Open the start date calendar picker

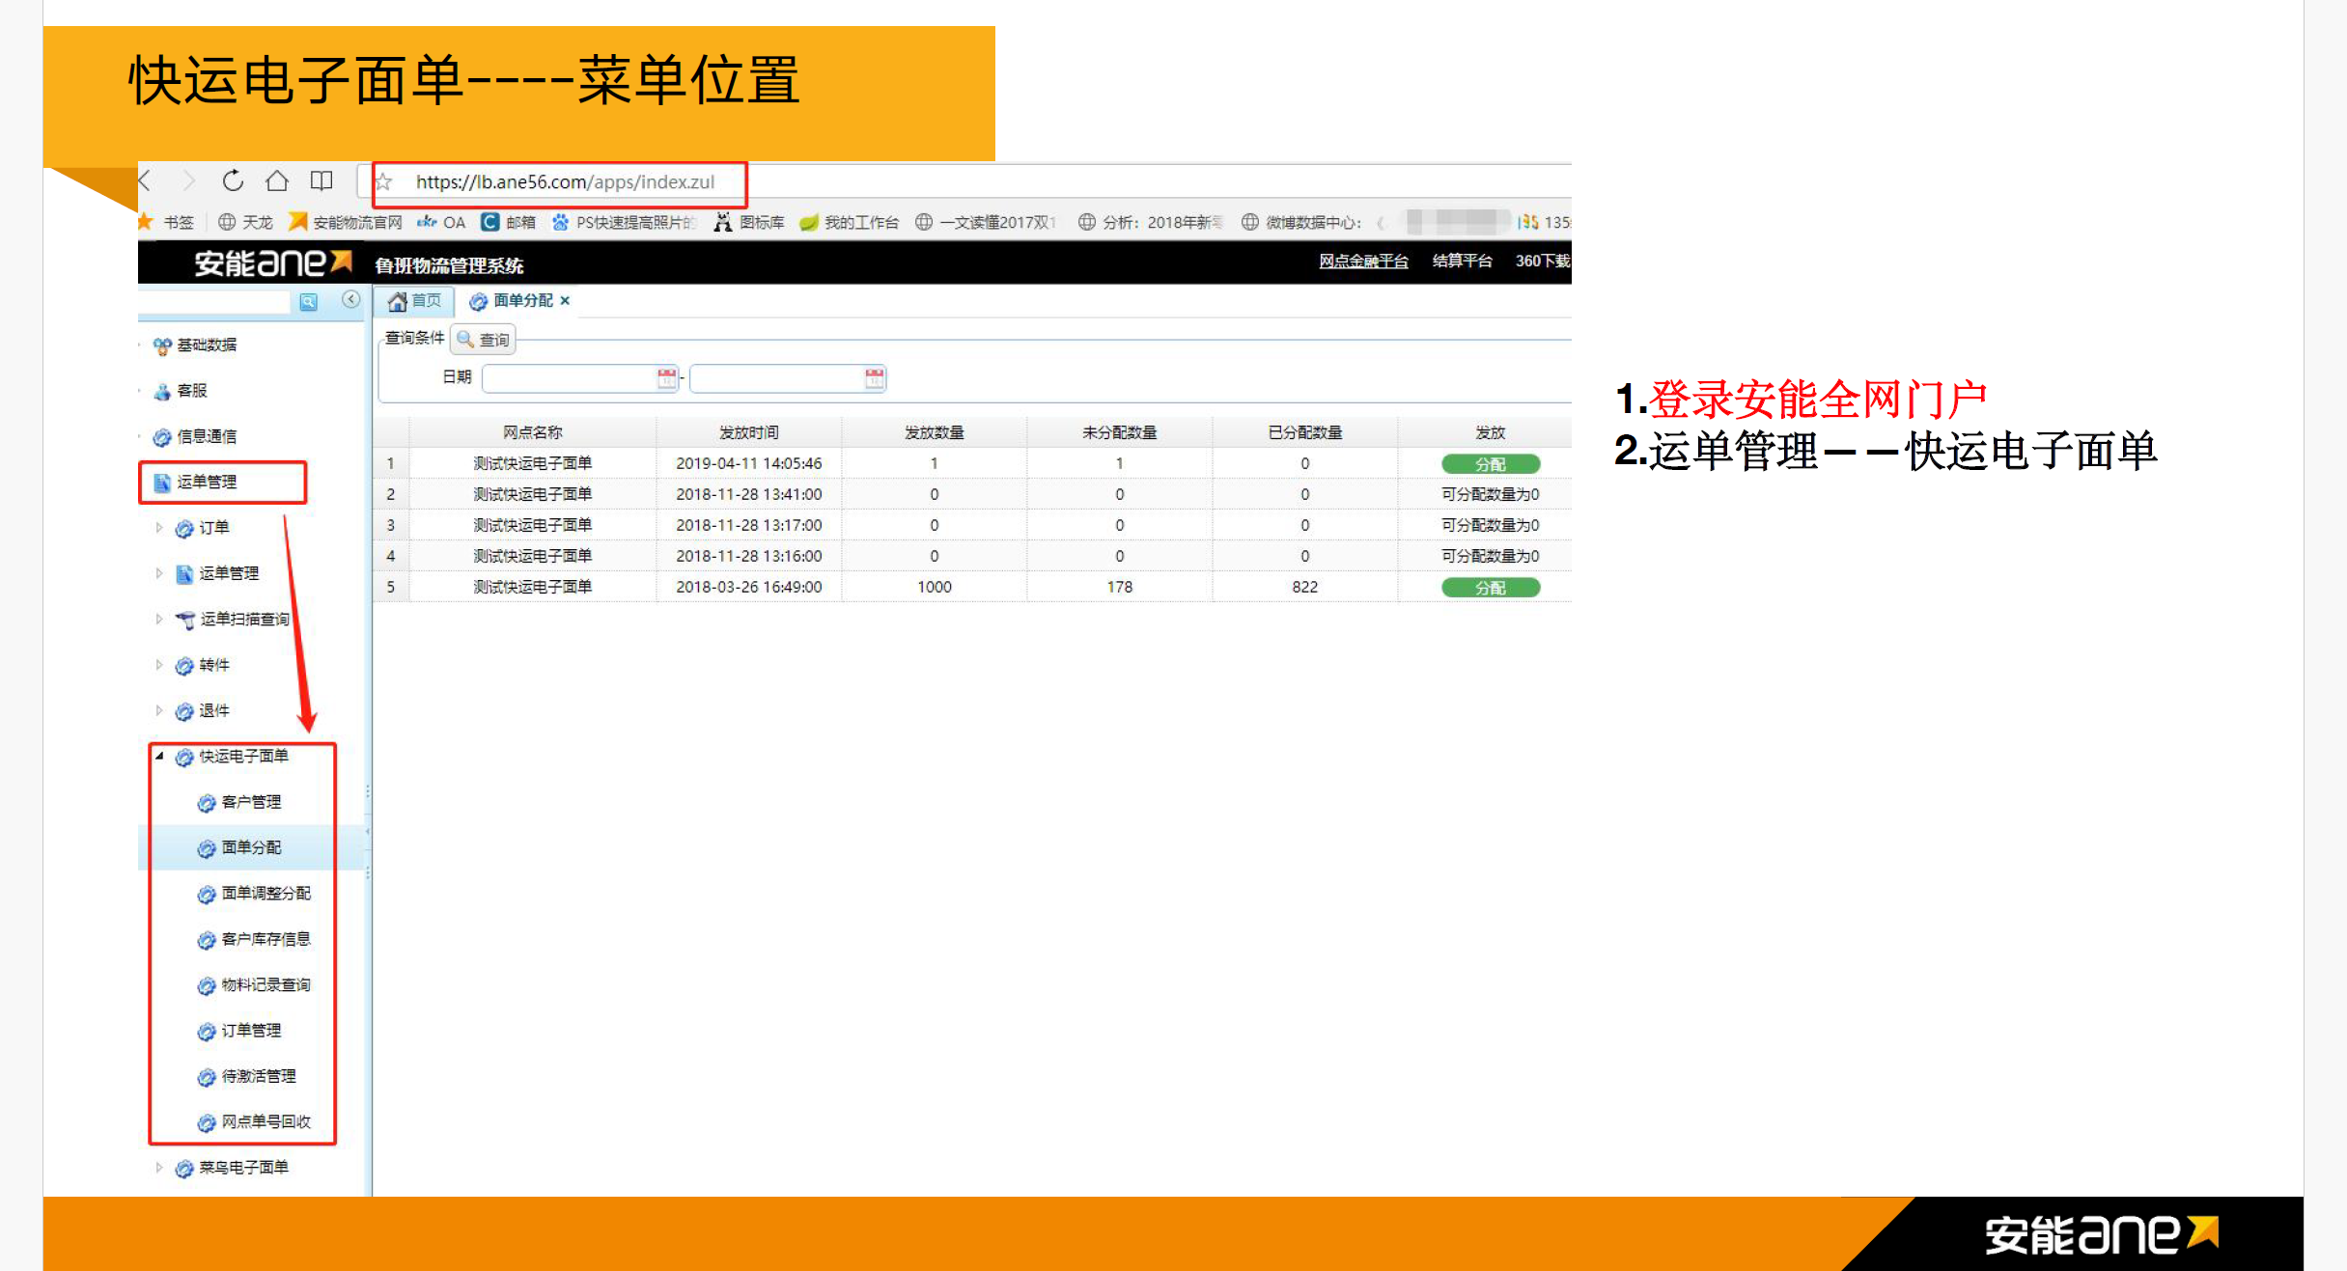click(x=667, y=378)
